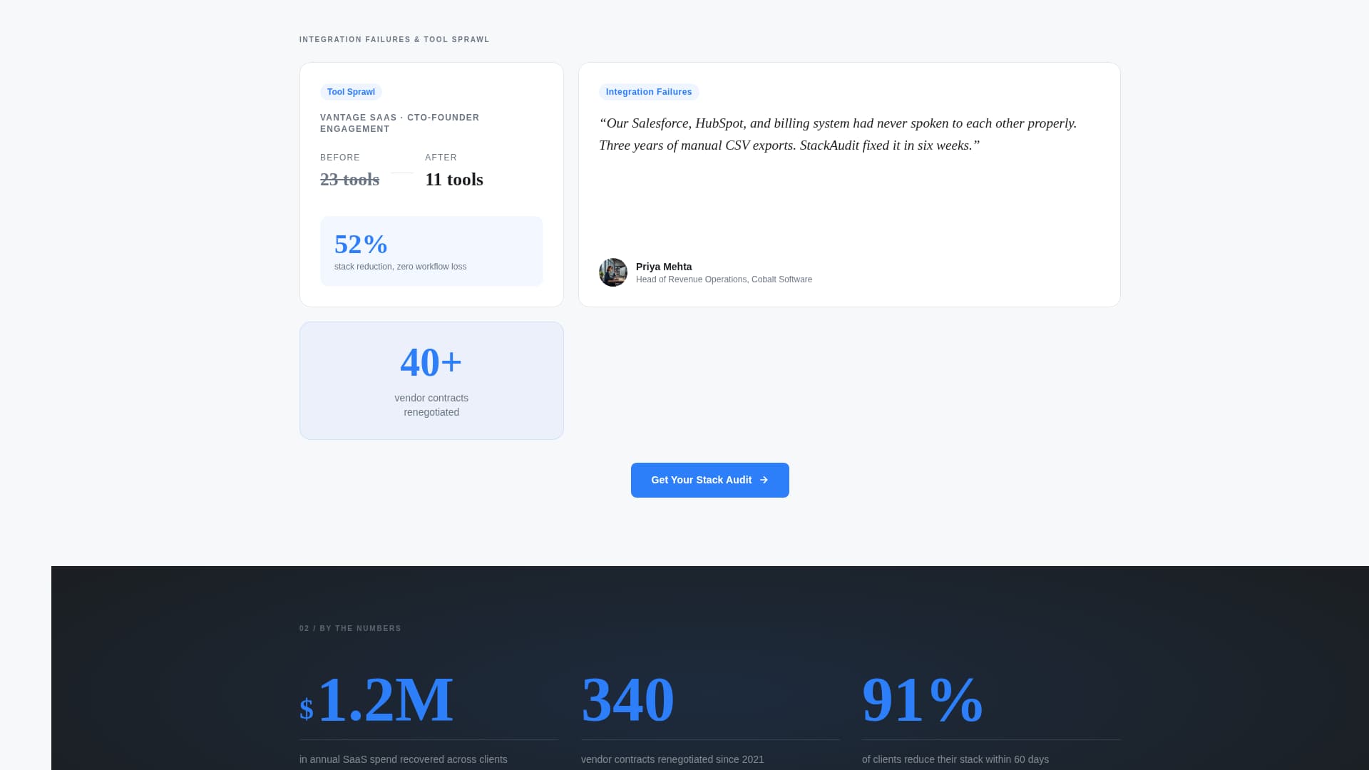Viewport: 1369px width, 770px height.
Task: Click the arrow icon in Get Your Stack Audit button
Action: point(764,480)
